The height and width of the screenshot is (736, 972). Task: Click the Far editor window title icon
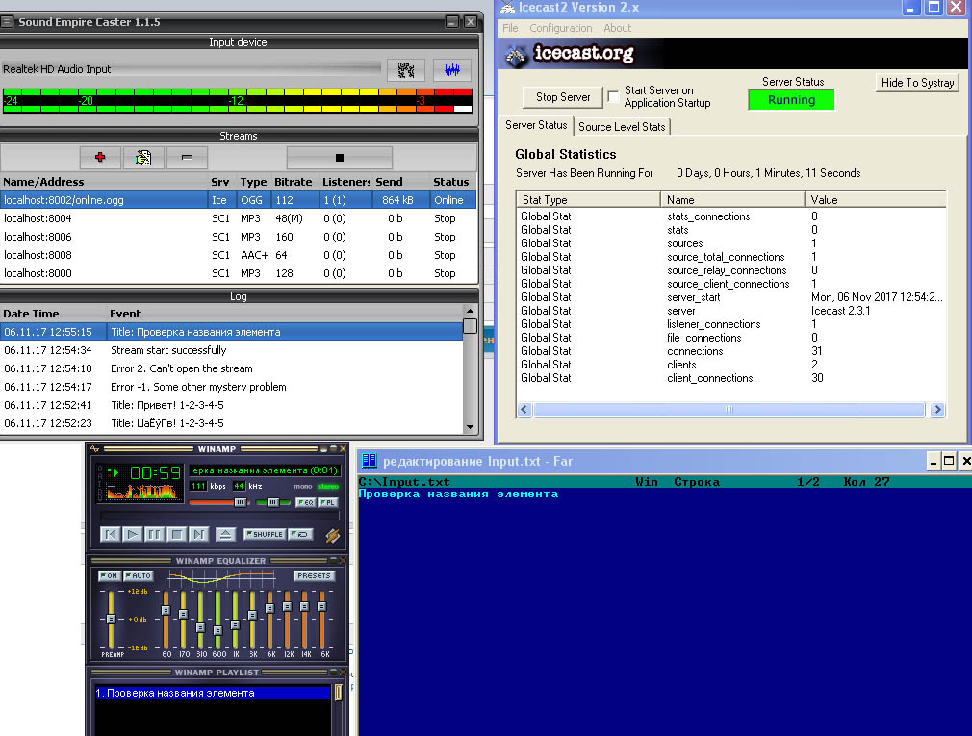(x=370, y=460)
